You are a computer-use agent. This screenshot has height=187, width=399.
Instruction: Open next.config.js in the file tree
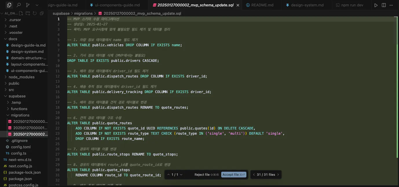pos(24,166)
